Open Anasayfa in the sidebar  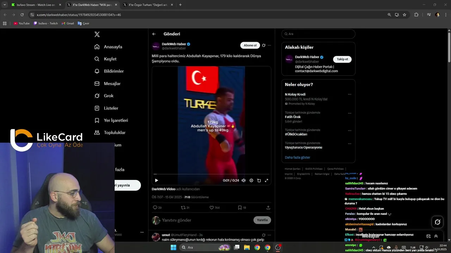coord(108,47)
